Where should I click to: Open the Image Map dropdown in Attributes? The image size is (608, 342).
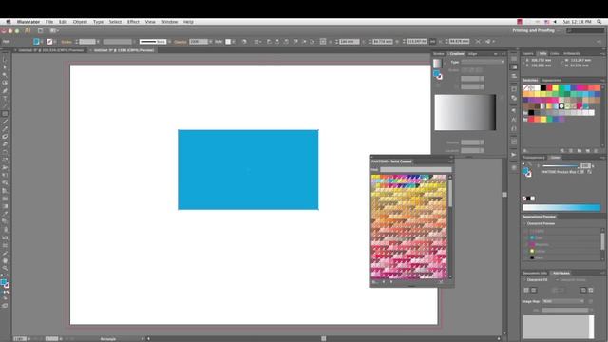[563, 301]
